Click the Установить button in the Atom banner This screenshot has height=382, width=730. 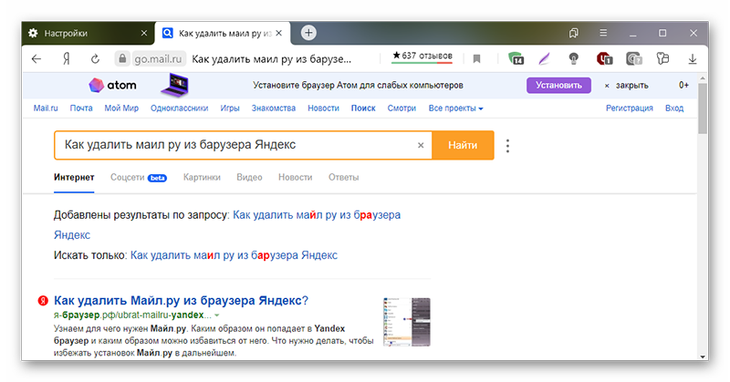pyautogui.click(x=558, y=85)
